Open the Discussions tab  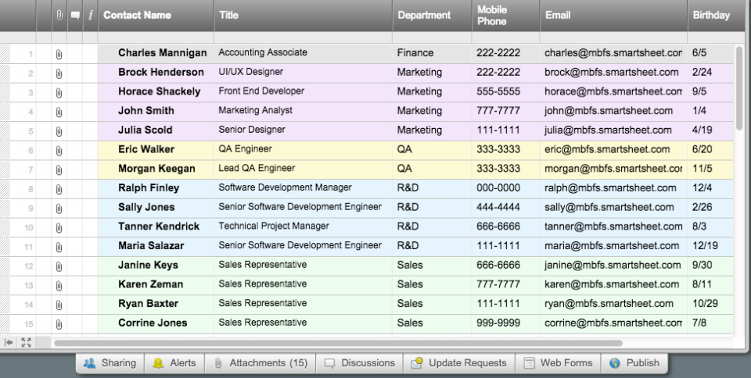click(x=360, y=363)
